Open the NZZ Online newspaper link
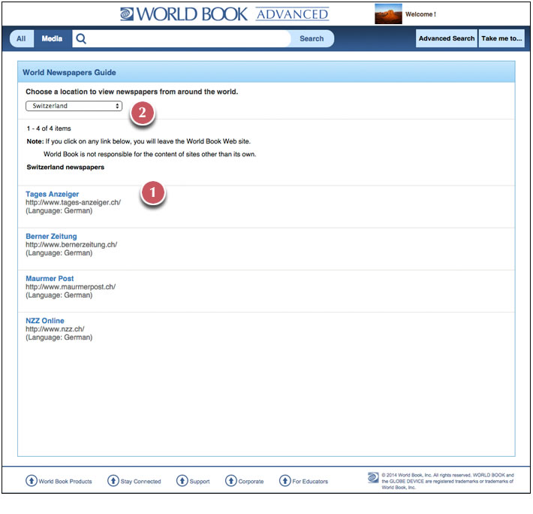The width and height of the screenshot is (533, 514). [45, 320]
